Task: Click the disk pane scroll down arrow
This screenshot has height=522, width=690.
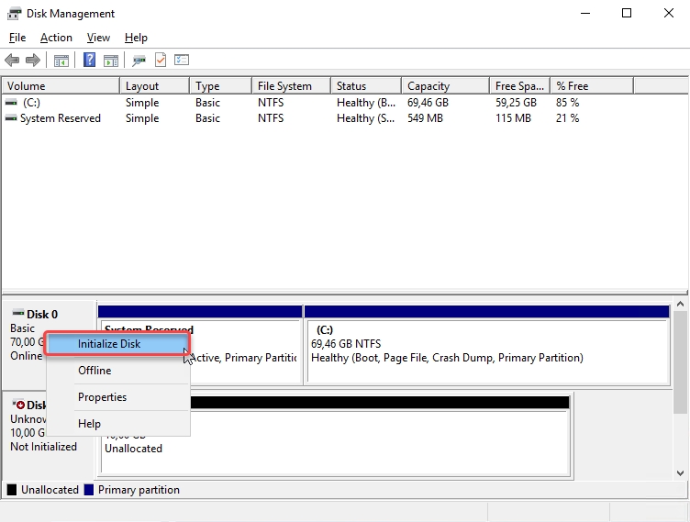Action: pos(681,473)
